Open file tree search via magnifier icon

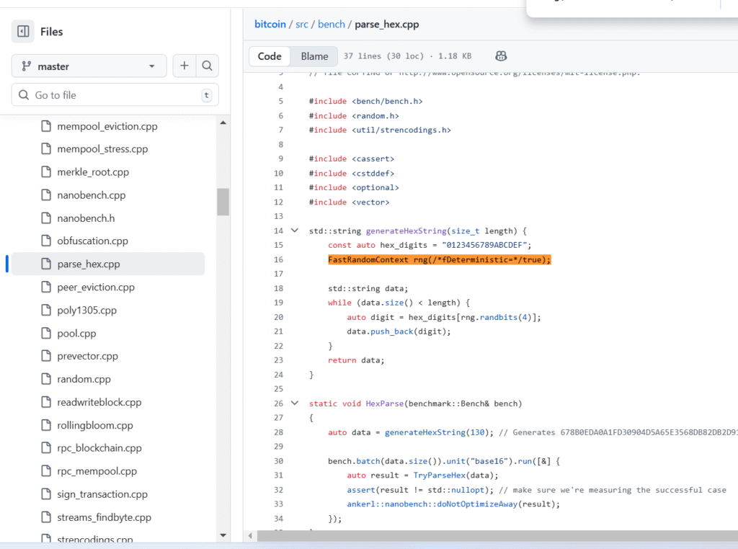[208, 66]
